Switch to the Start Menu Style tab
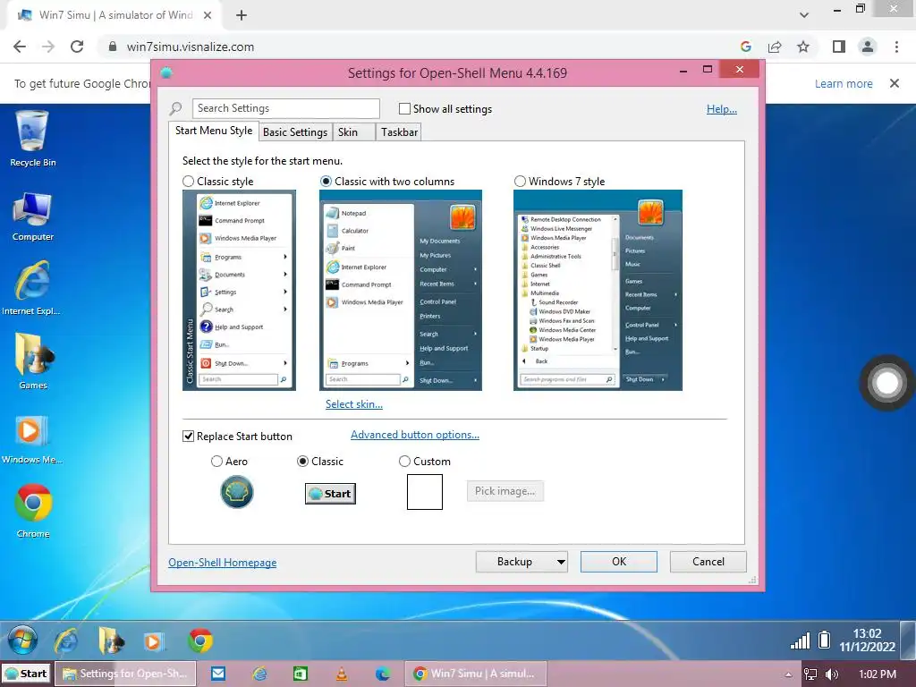 (x=214, y=131)
